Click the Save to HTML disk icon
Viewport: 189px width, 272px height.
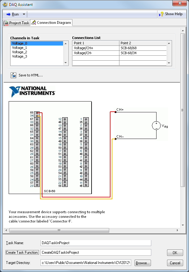(x=14, y=75)
